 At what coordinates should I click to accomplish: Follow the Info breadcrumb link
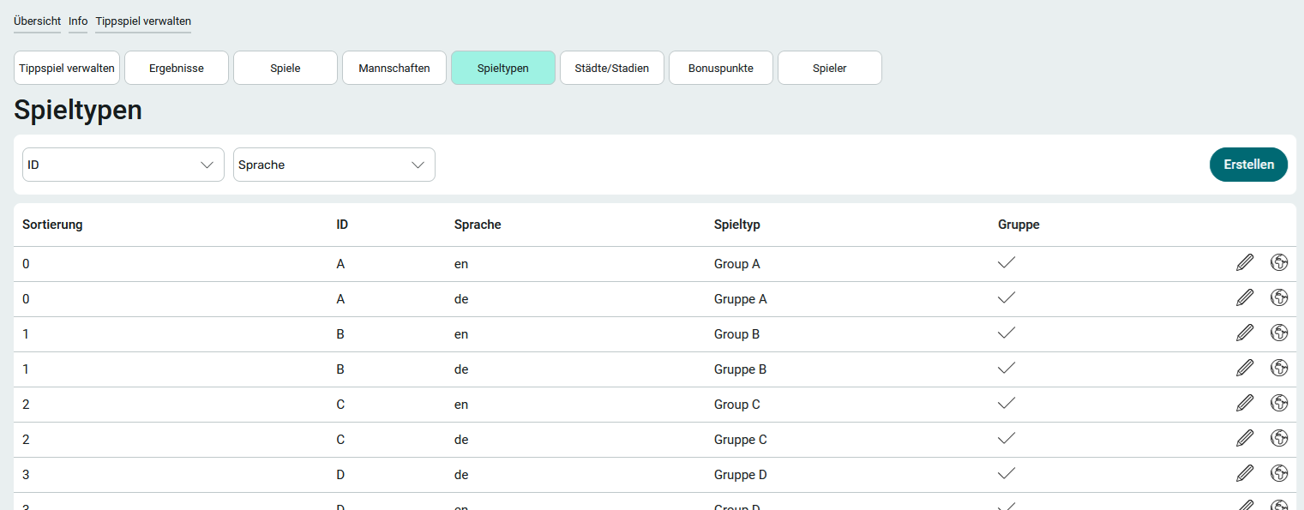(78, 21)
